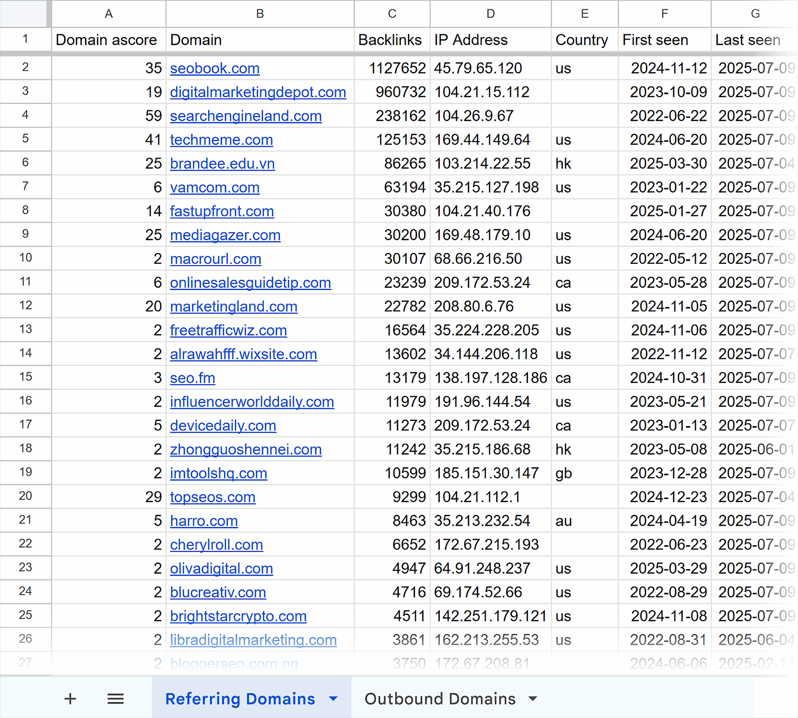Open the brightstarcrypto.com link
The height and width of the screenshot is (718, 798).
click(x=238, y=616)
